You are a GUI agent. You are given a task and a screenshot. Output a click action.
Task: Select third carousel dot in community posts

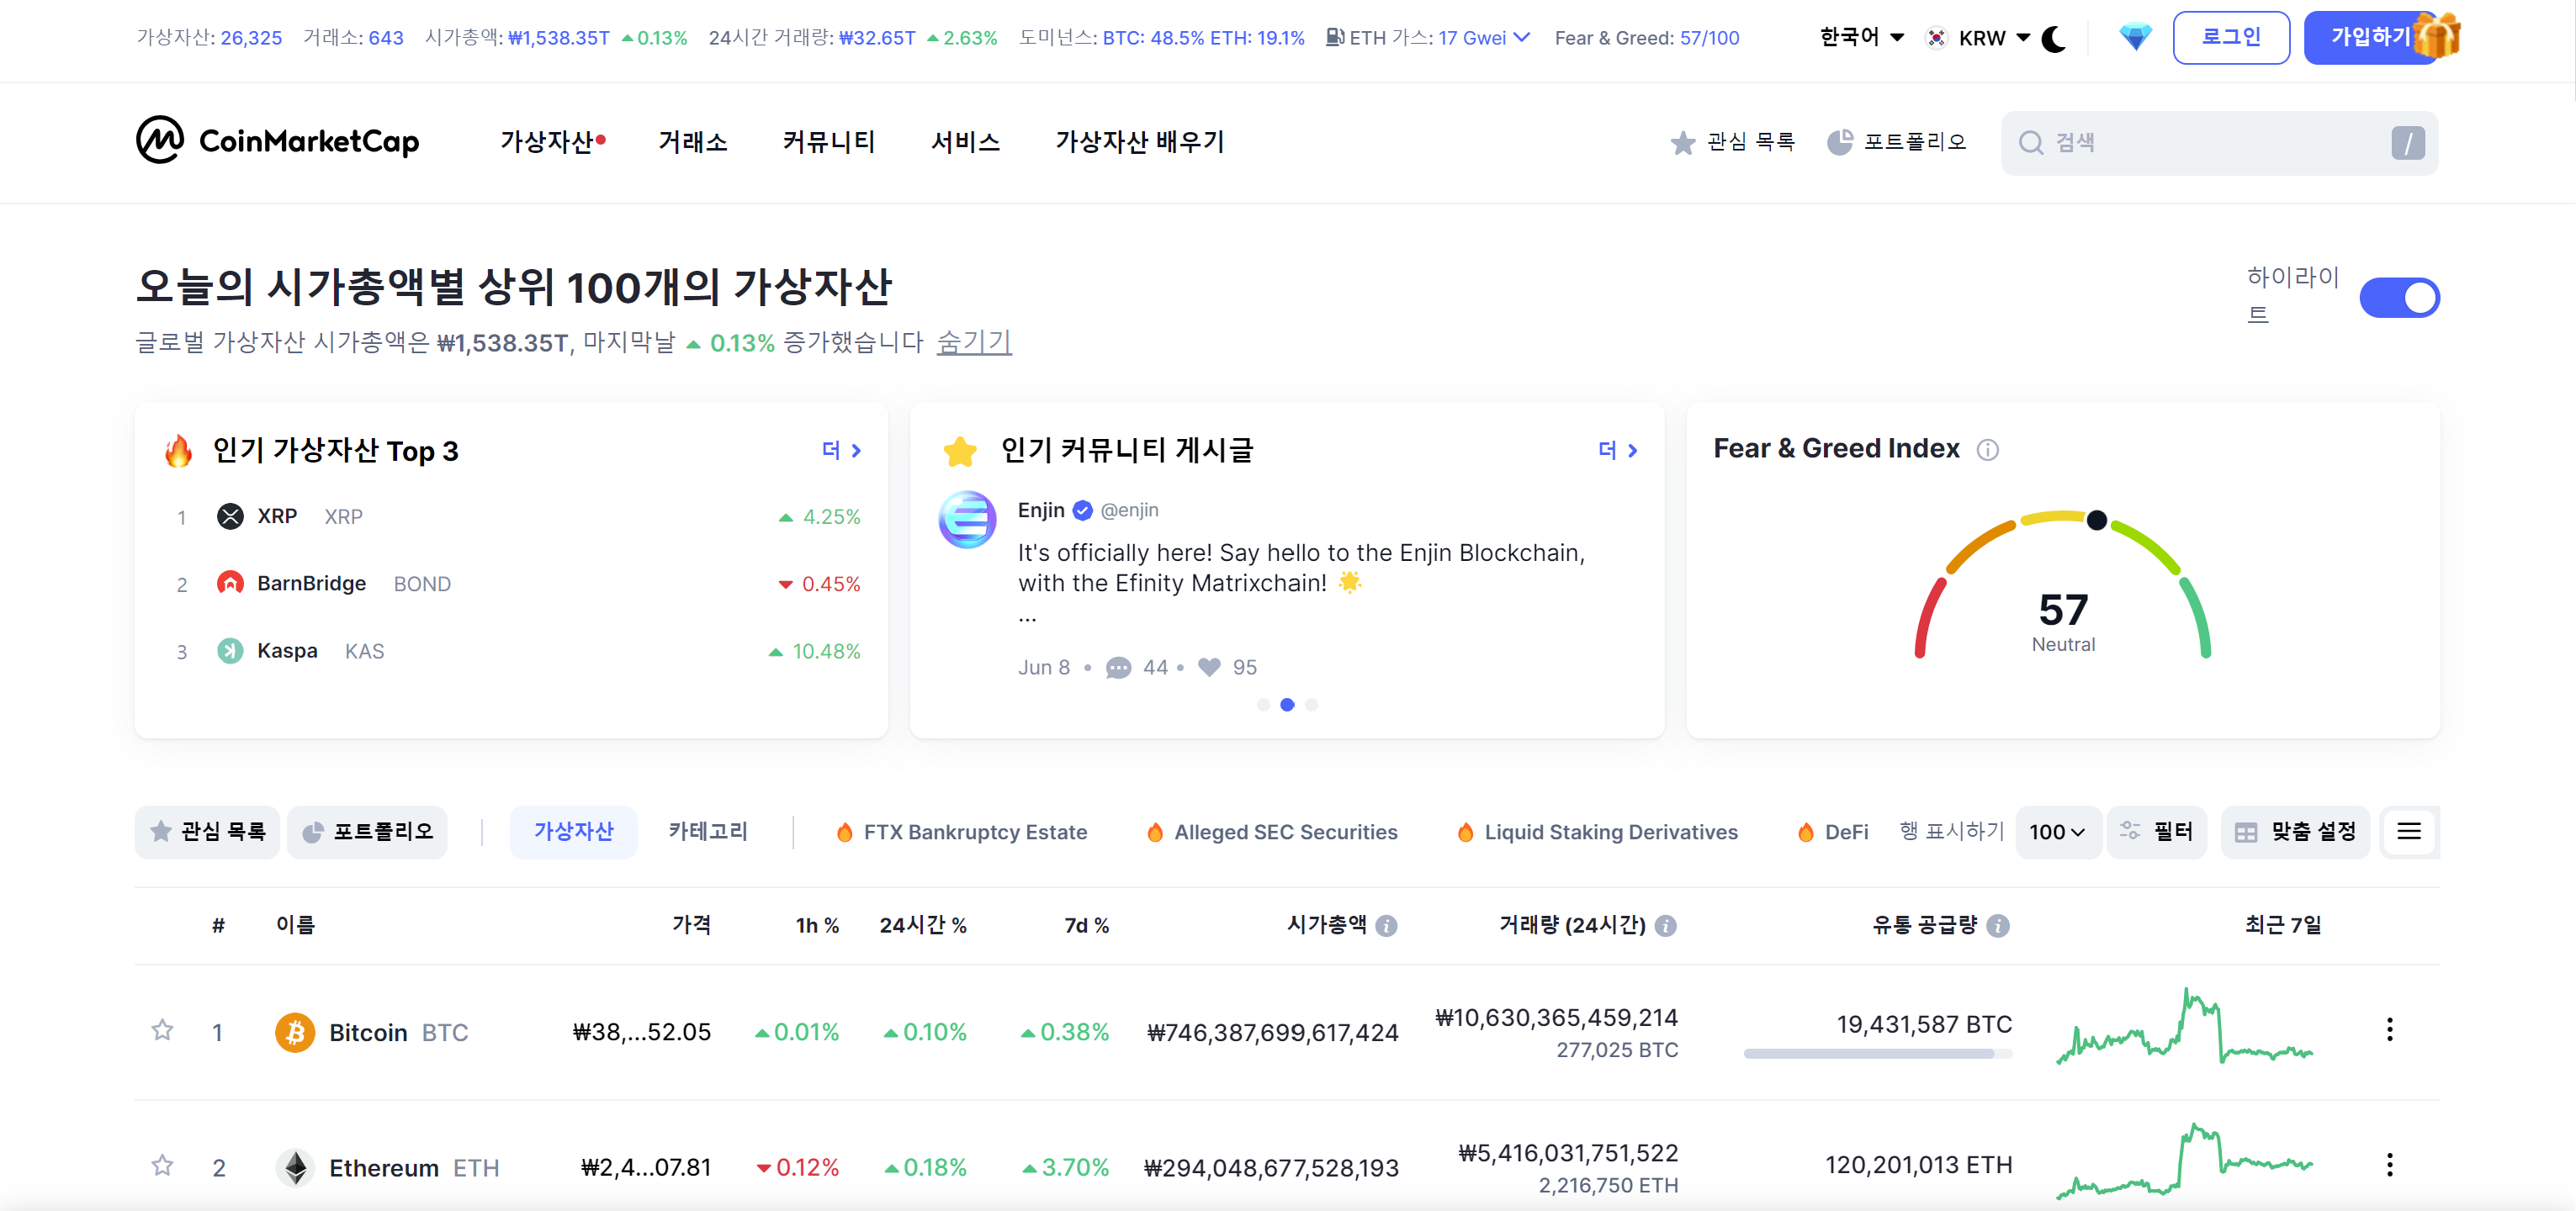(x=1311, y=705)
